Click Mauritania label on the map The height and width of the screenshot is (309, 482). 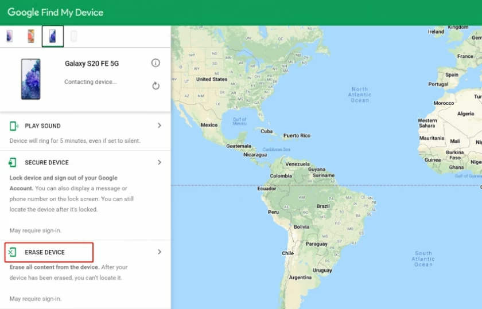432,138
